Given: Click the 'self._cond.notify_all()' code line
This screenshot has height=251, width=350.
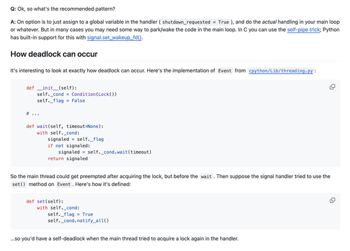Looking at the screenshot, I should point(78,221).
